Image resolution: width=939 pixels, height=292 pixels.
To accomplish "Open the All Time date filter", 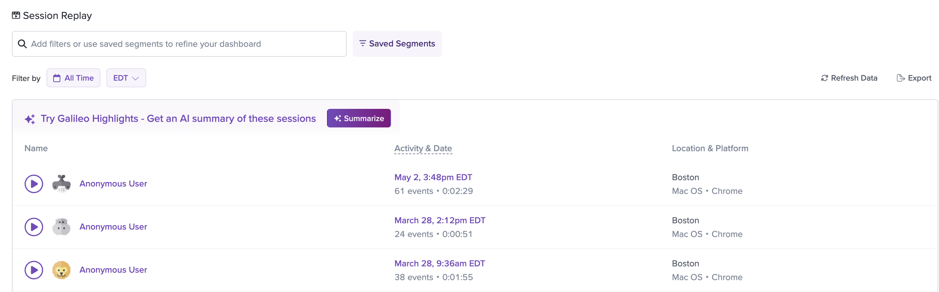I will (x=73, y=78).
